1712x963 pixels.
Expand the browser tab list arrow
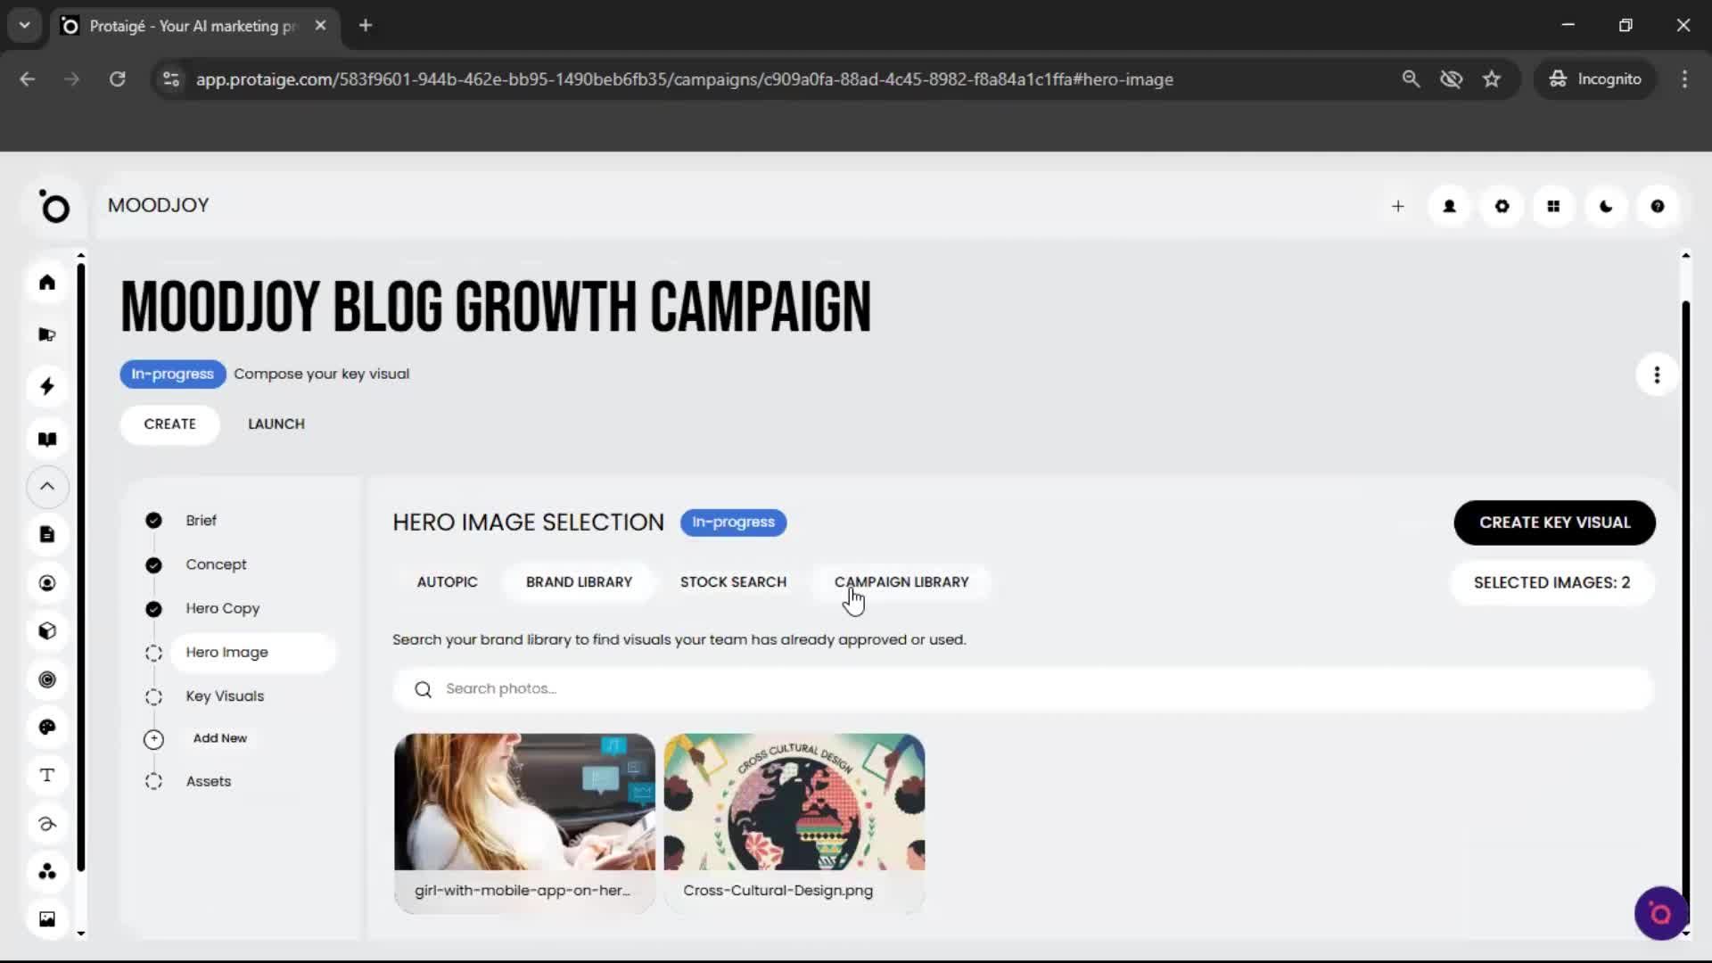pos(24,25)
